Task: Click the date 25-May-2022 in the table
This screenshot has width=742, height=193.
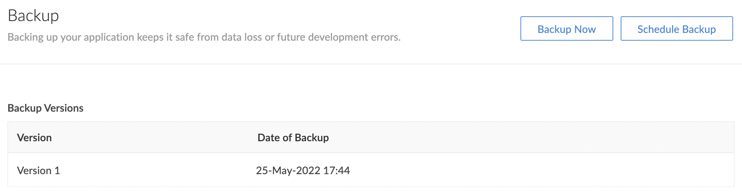Action: pyautogui.click(x=288, y=170)
